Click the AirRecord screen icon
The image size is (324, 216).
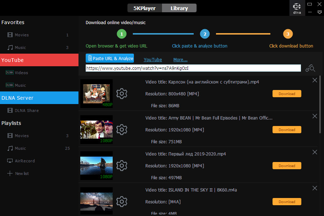click(10, 161)
